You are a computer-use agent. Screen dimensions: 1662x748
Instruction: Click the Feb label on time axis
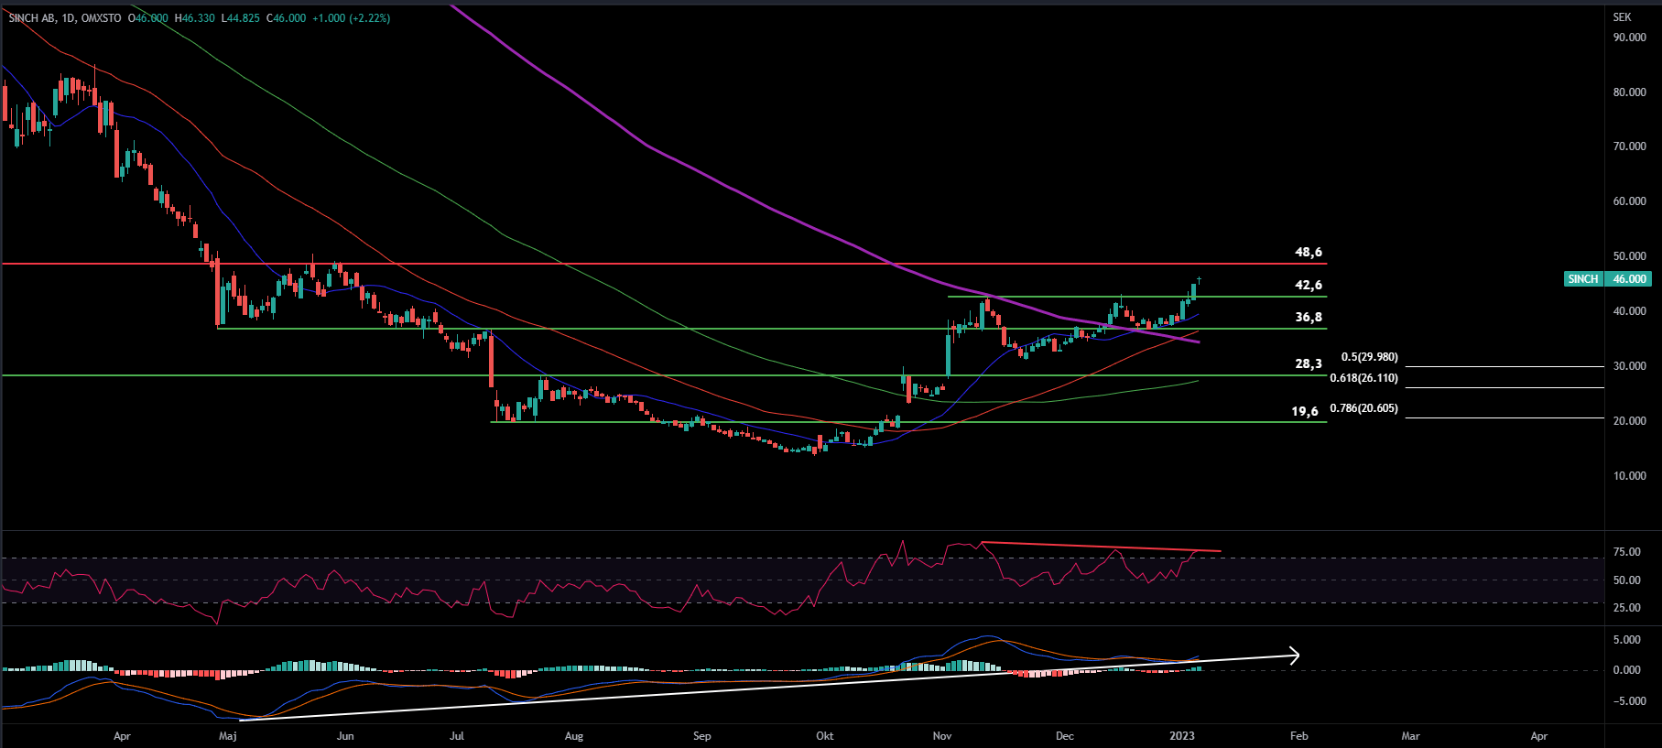point(1298,736)
